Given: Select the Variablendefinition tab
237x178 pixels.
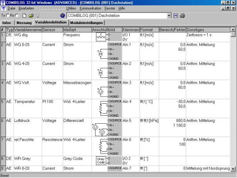Looking at the screenshot, I should tap(51, 22).
